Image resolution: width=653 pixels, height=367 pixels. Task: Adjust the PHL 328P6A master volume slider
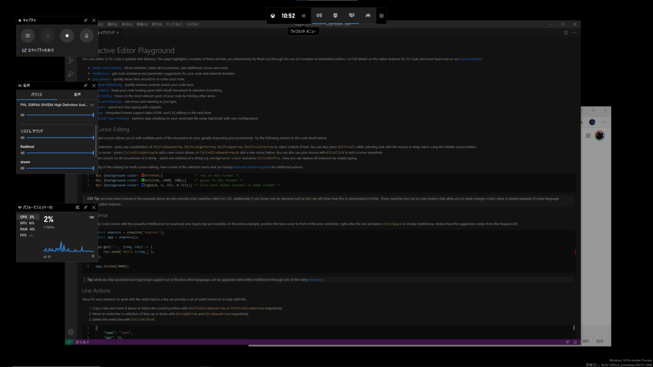pos(60,115)
